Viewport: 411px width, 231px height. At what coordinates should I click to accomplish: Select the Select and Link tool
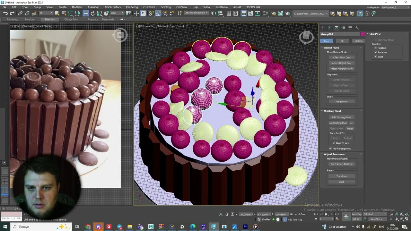(x=20, y=13)
